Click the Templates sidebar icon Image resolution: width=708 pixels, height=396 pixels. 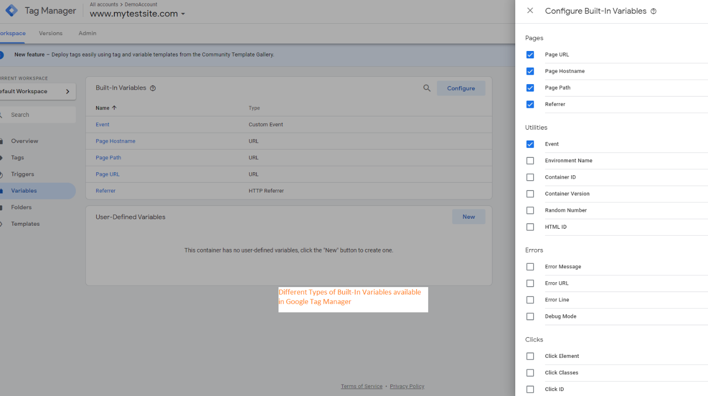[x=2, y=224]
